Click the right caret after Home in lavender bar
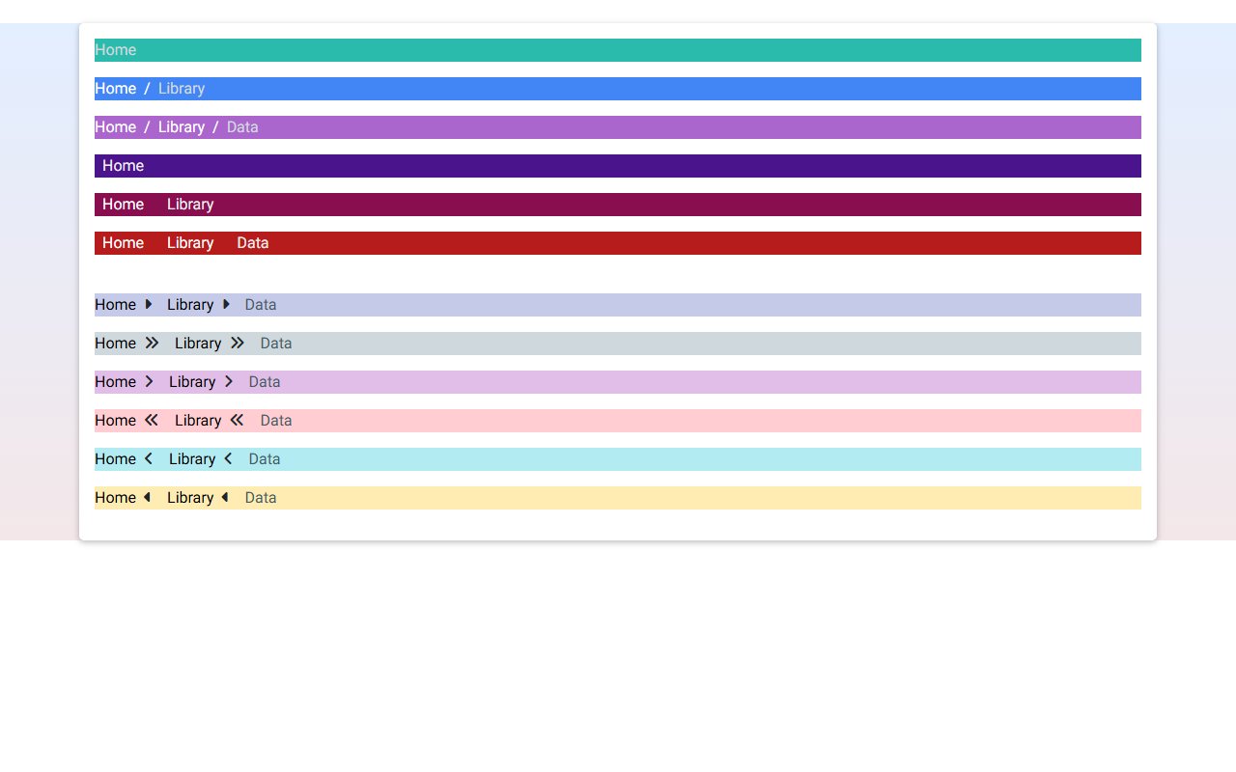The width and height of the screenshot is (1236, 772). 149,304
